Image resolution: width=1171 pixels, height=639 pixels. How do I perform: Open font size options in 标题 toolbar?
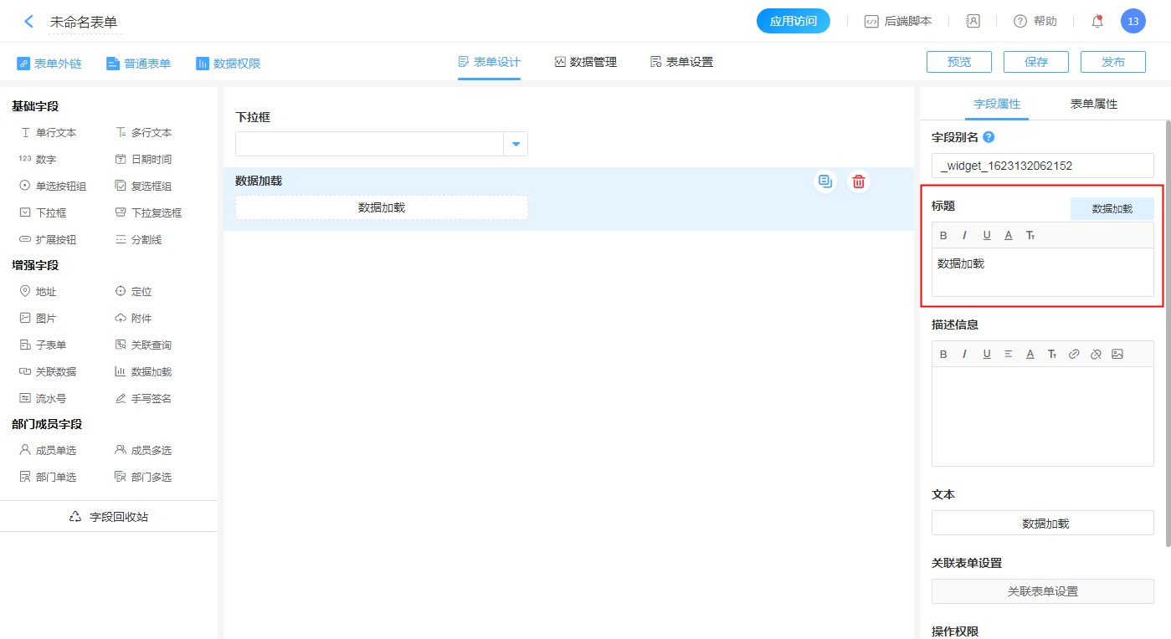(1030, 236)
